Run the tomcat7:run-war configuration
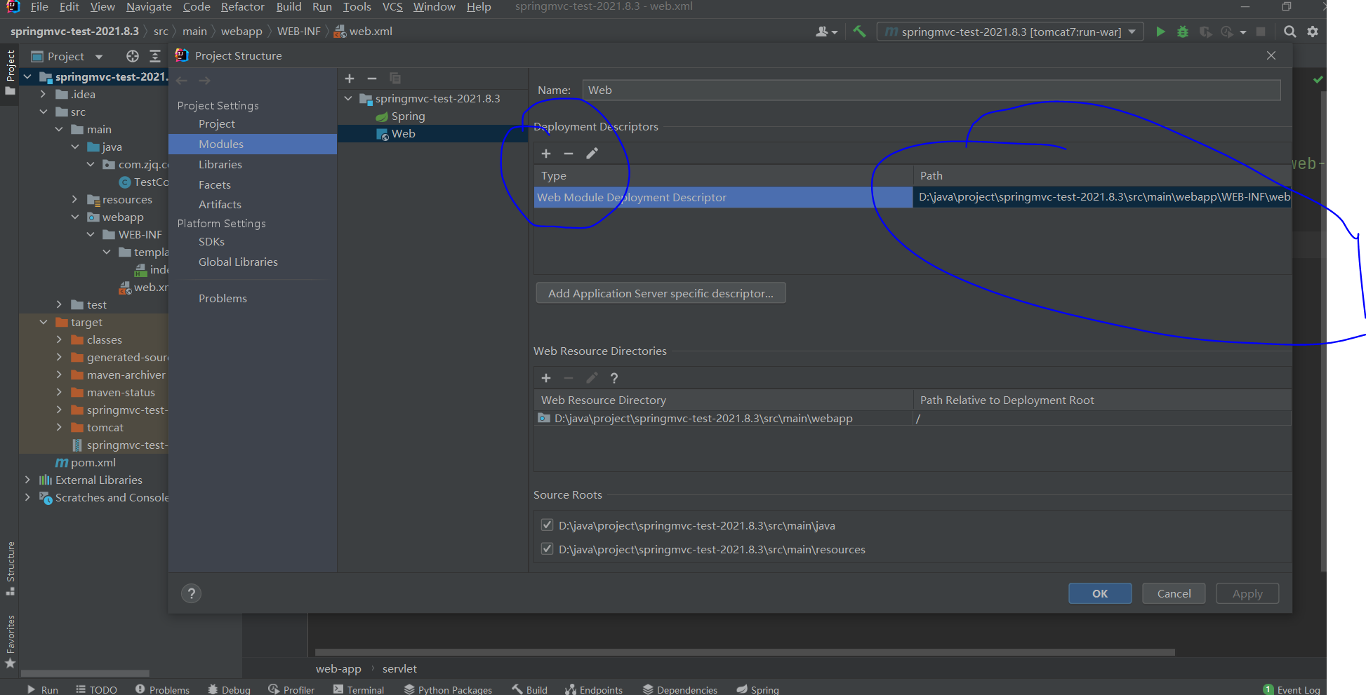 coord(1160,32)
